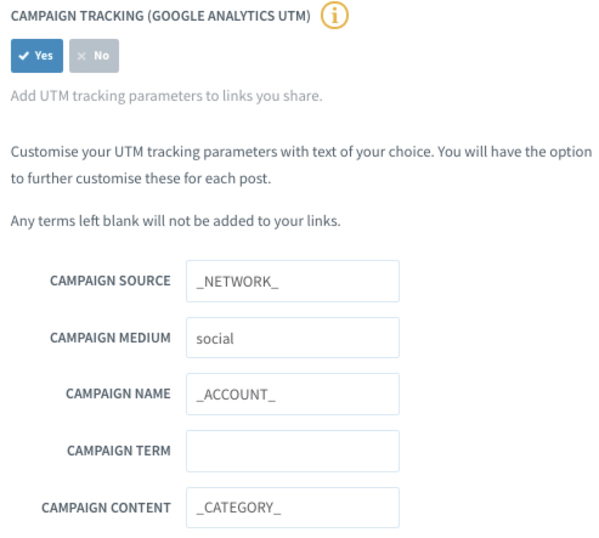Click the empty Campaign Term field
599x538 pixels.
[x=292, y=451]
